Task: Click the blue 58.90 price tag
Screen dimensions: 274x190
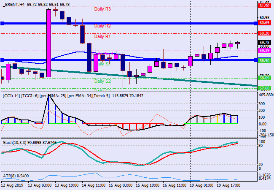Action: pos(264,61)
